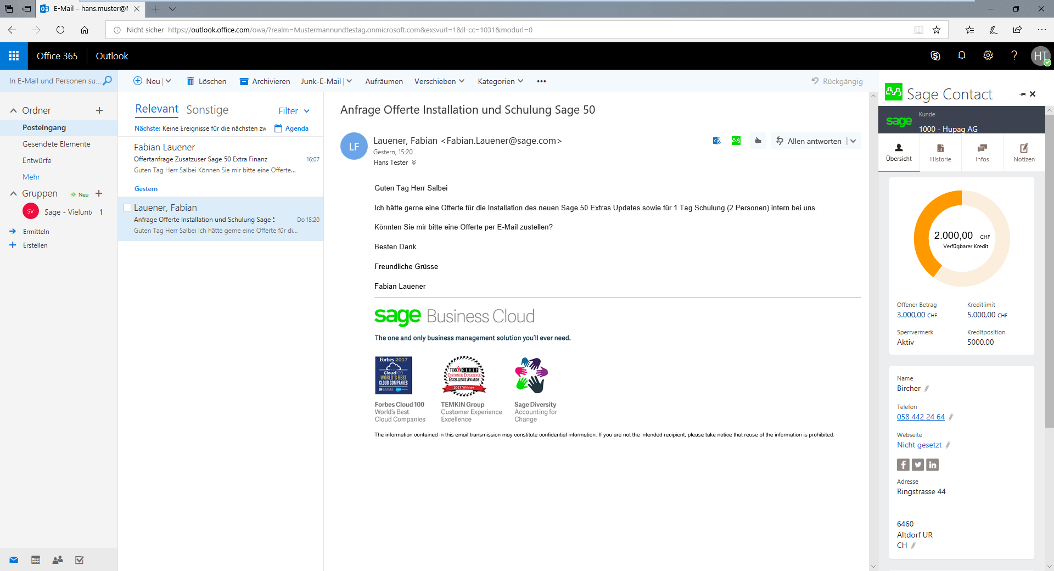The width and height of the screenshot is (1054, 571).
Task: Collapse the Ordner folder section
Action: coord(13,110)
